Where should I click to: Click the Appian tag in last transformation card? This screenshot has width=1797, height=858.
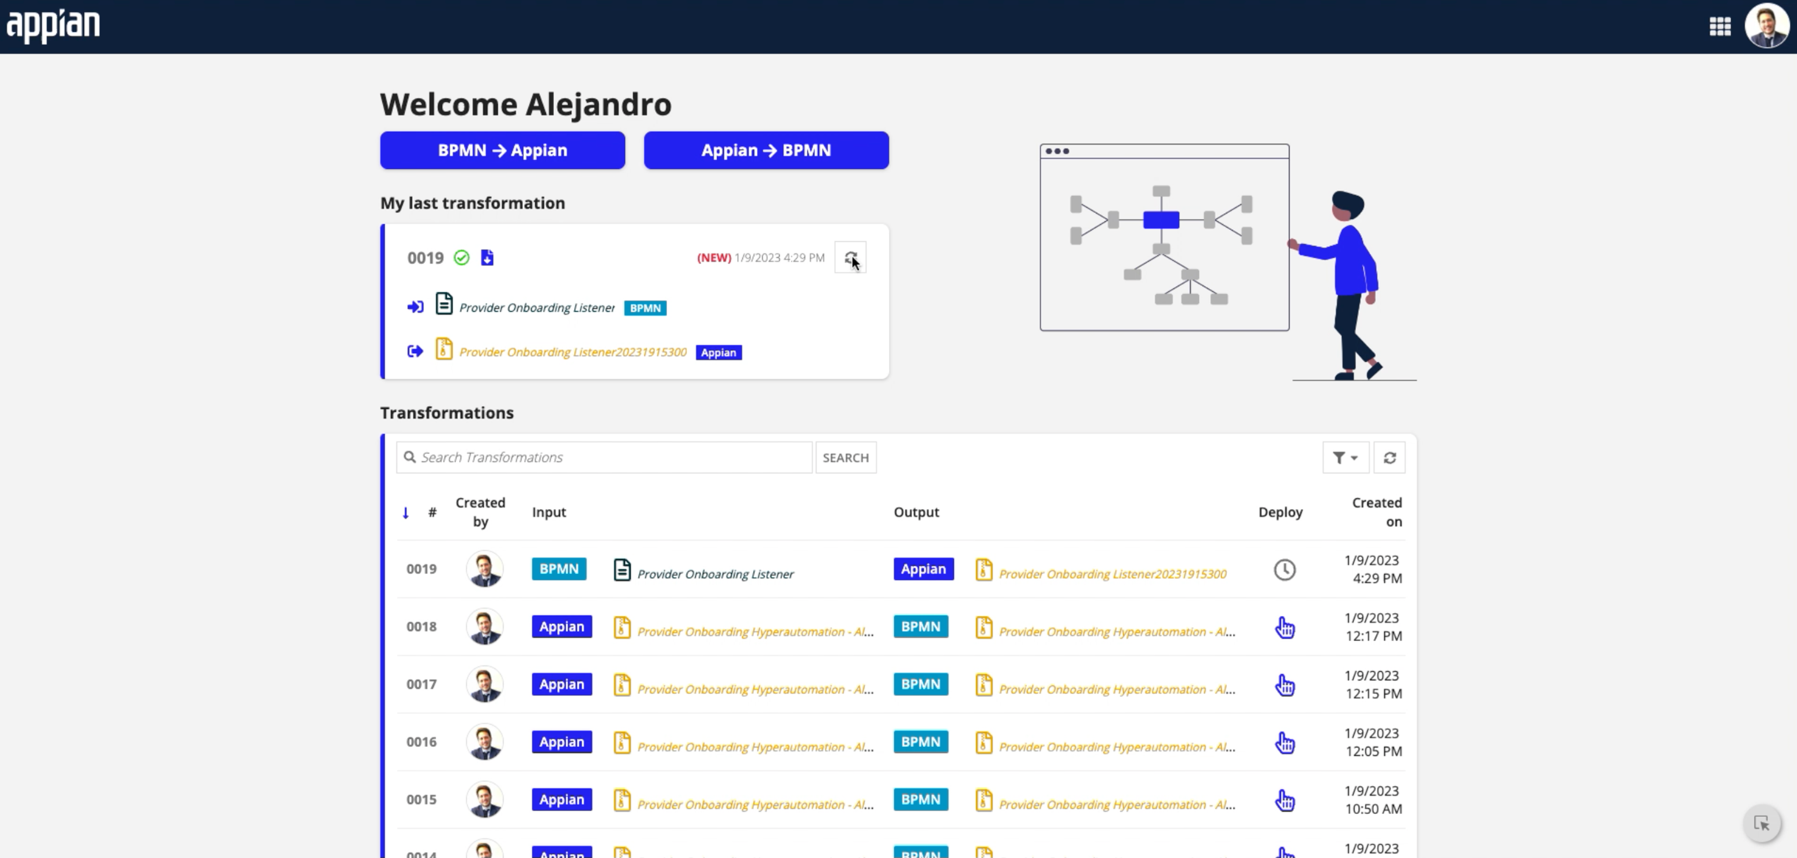718,352
